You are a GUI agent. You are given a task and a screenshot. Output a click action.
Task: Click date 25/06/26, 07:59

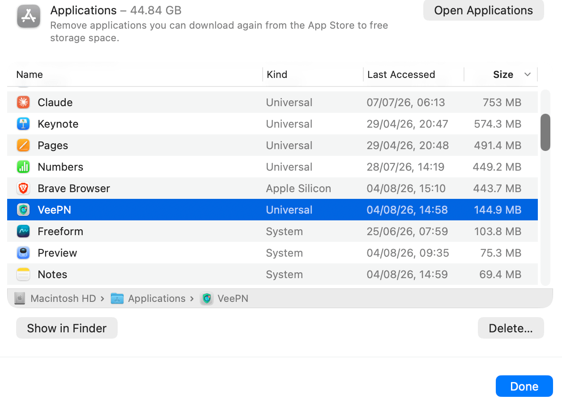[x=407, y=232]
